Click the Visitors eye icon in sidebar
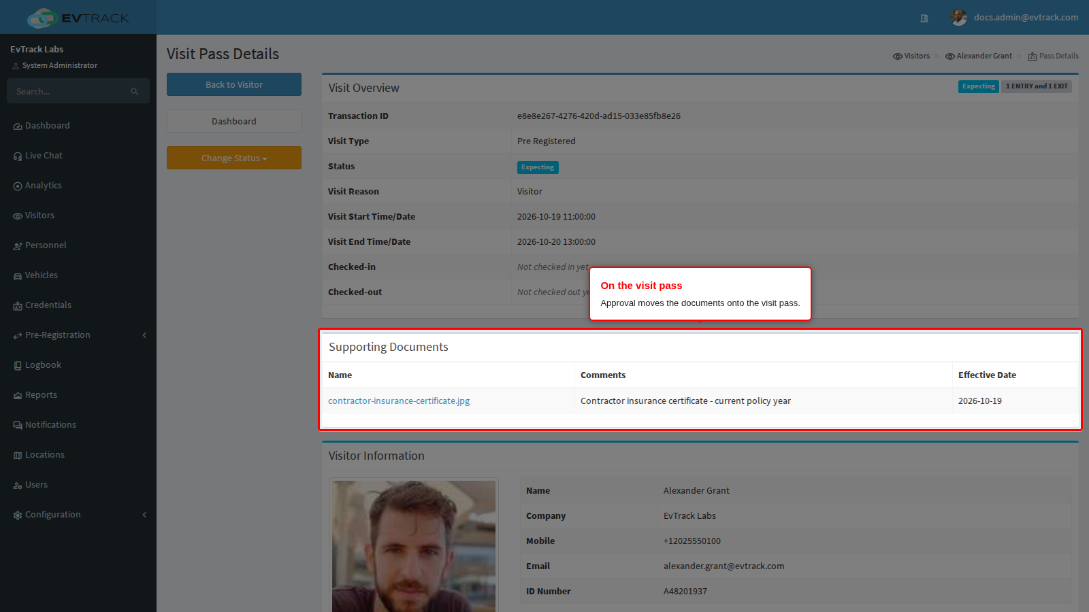 pos(18,216)
